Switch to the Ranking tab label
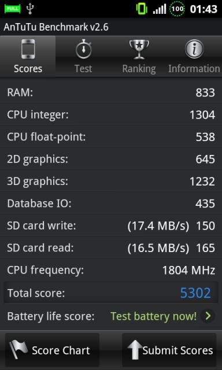The image size is (222, 370). tap(139, 69)
